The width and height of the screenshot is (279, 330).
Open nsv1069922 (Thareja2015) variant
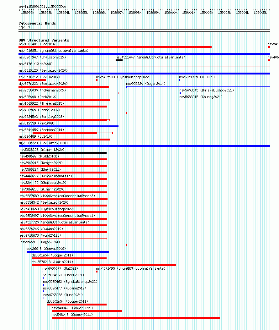click(41, 103)
